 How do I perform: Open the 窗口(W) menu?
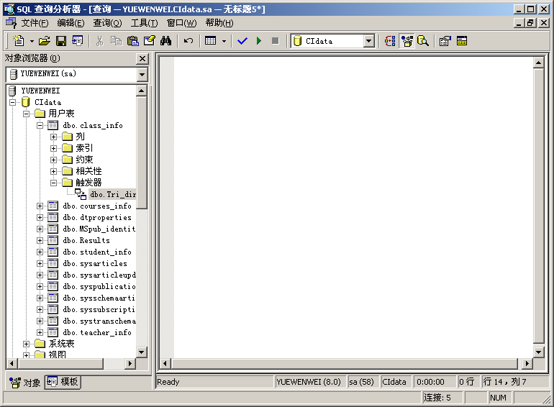[x=181, y=23]
